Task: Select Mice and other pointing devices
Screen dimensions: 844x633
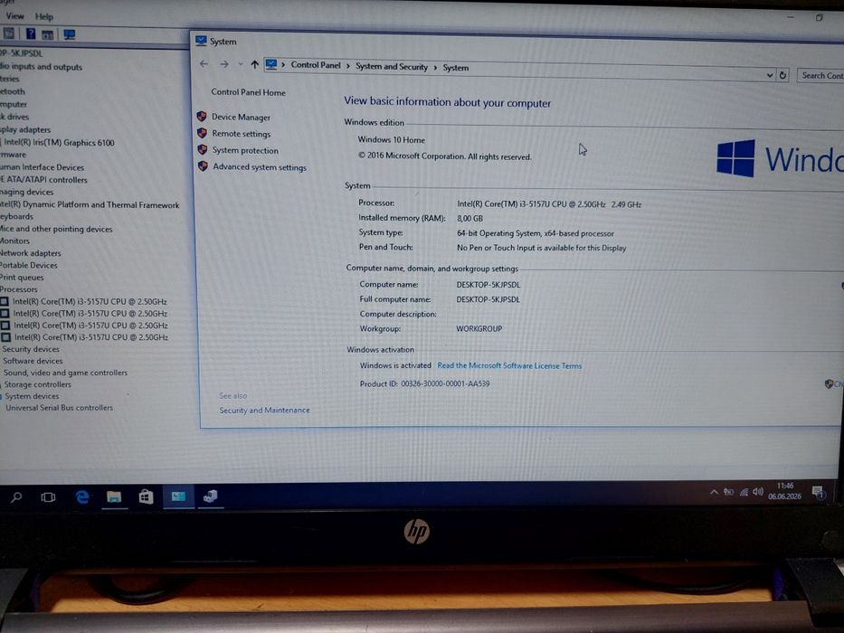Action: (x=56, y=229)
